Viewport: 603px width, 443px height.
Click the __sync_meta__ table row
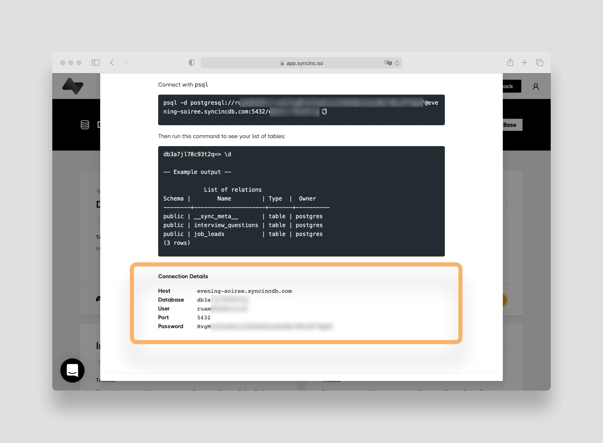click(x=243, y=216)
